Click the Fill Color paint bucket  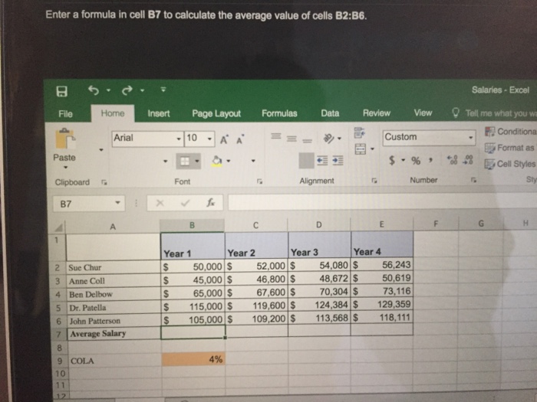point(217,161)
